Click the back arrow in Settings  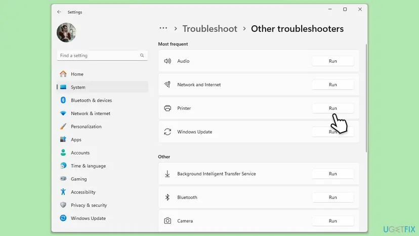pyautogui.click(x=59, y=12)
